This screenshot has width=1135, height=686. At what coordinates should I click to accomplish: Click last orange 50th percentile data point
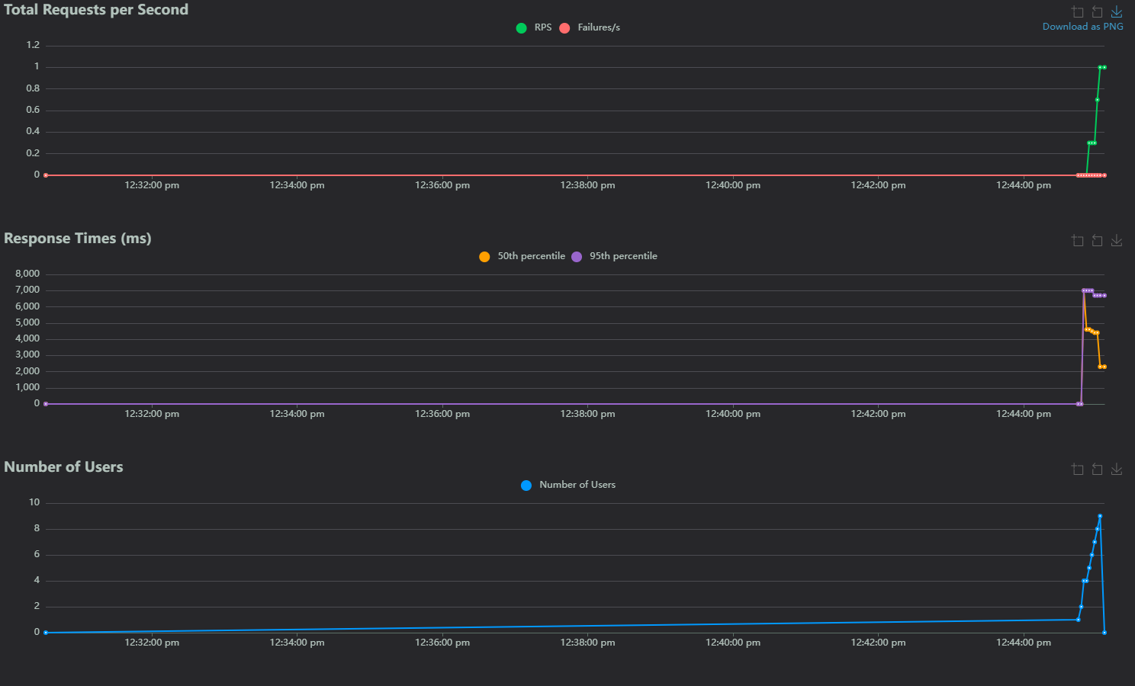point(1104,367)
